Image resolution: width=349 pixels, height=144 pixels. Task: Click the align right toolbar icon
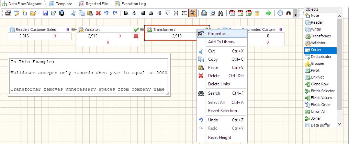(143, 13)
